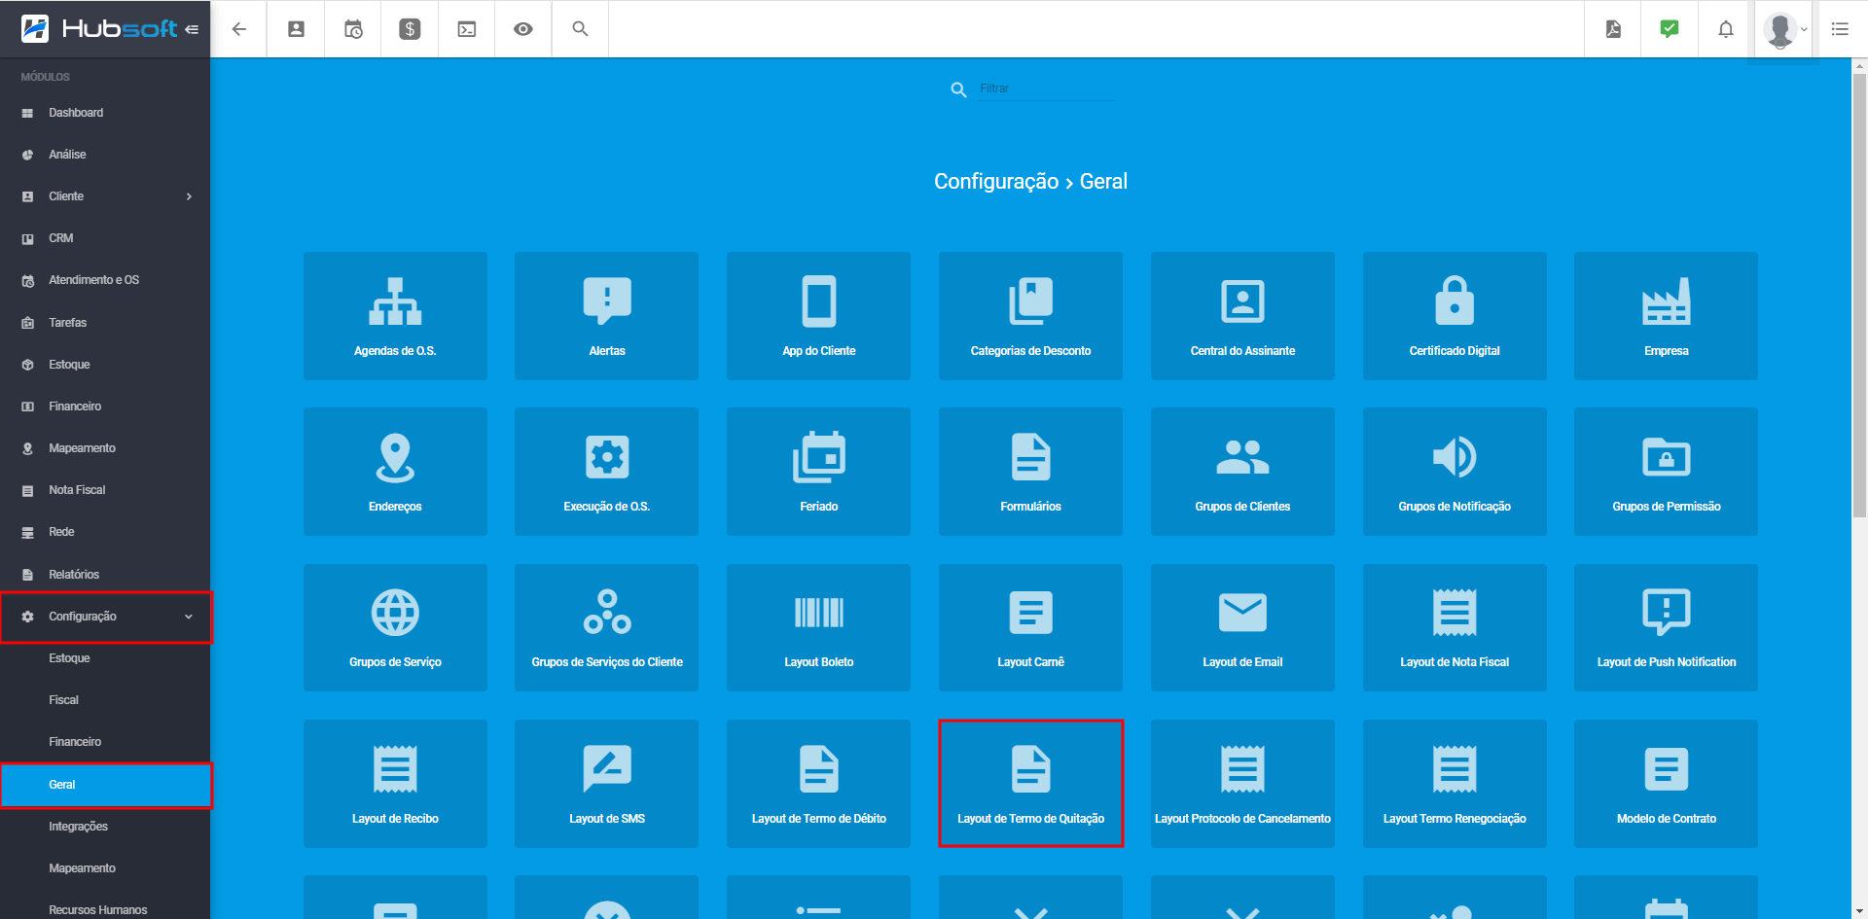
Task: Open Layout de Push Notification tile
Action: tap(1666, 627)
